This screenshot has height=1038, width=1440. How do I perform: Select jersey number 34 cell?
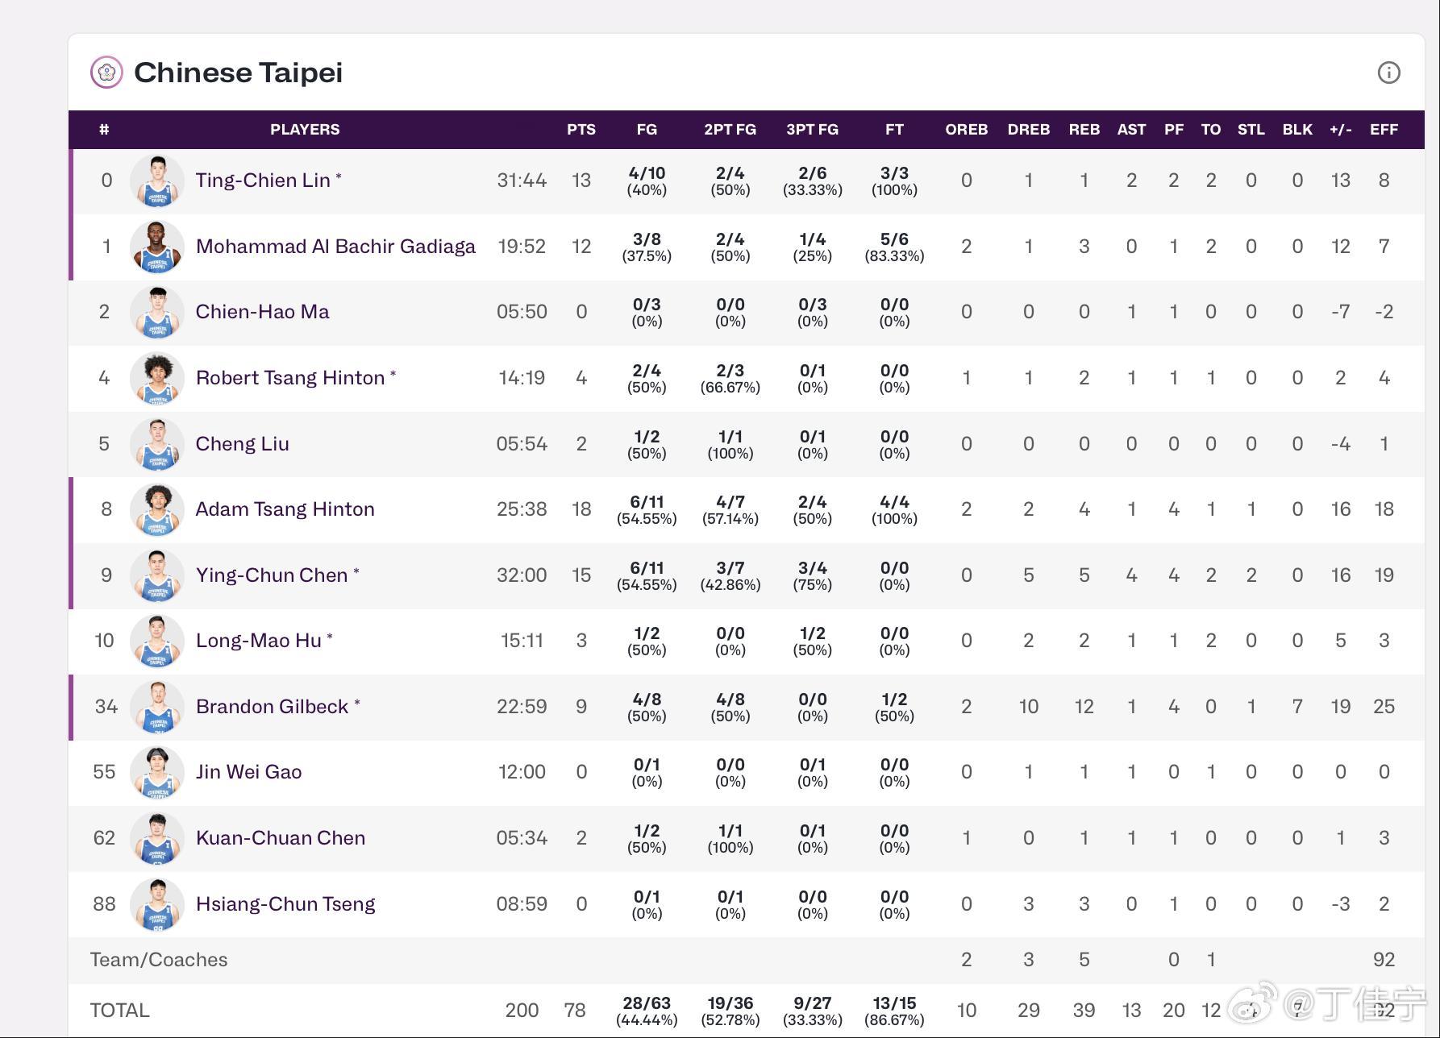tap(106, 707)
